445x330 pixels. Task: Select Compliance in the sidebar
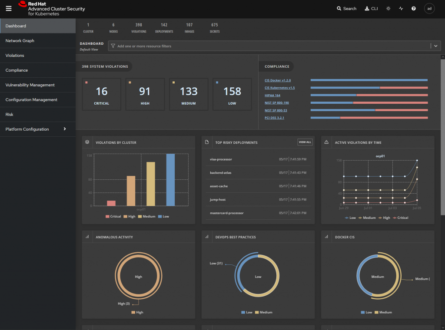pos(38,70)
